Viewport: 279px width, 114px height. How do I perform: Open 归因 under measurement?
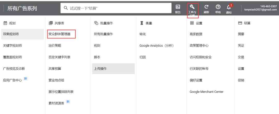[143, 57]
